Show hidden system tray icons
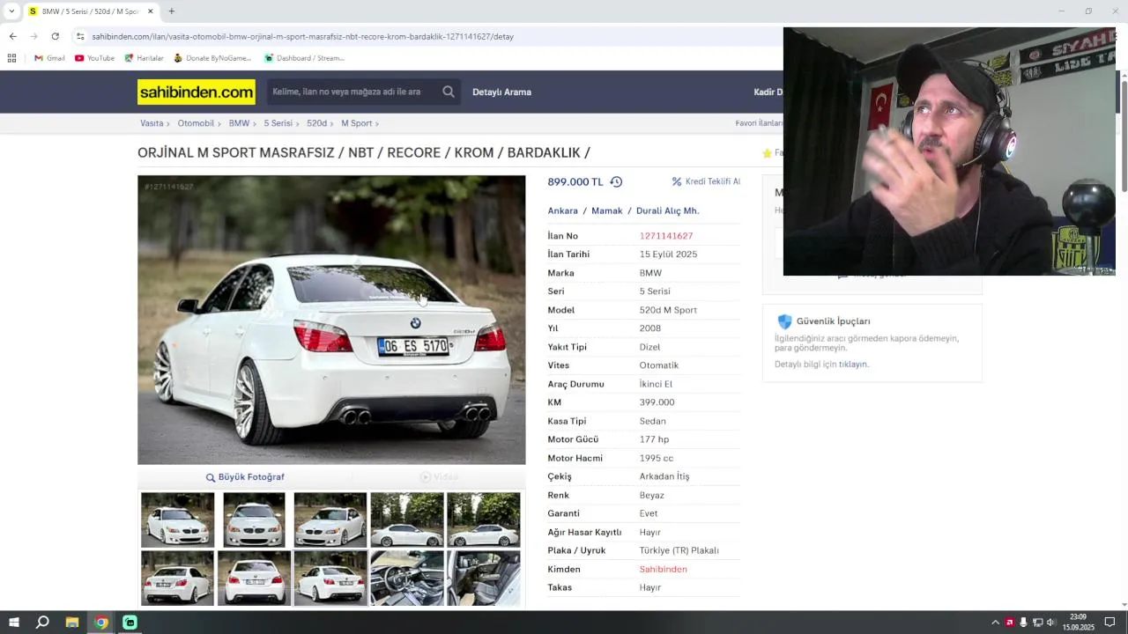The height and width of the screenshot is (634, 1128). coord(996,623)
